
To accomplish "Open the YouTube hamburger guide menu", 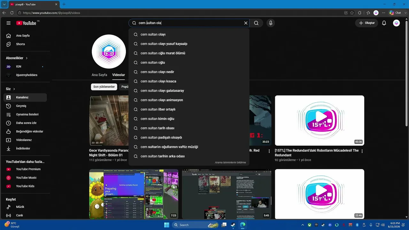I will point(9,23).
